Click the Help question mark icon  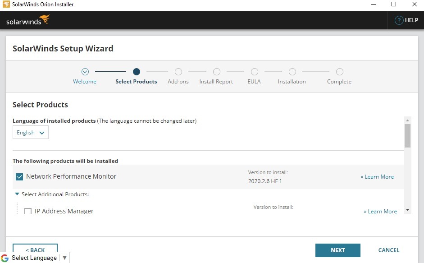pos(399,20)
